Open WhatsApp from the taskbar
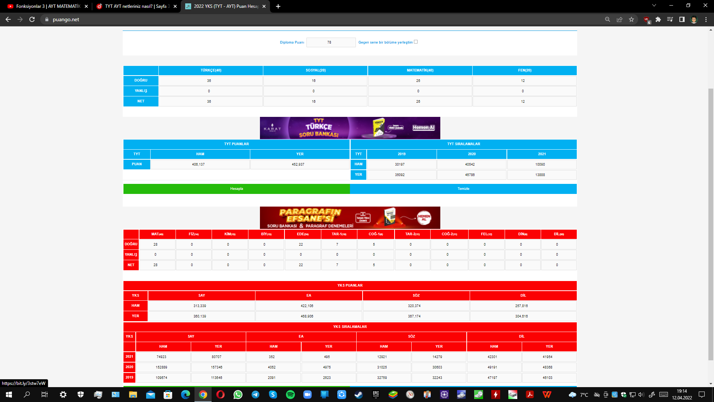 pos(238,395)
